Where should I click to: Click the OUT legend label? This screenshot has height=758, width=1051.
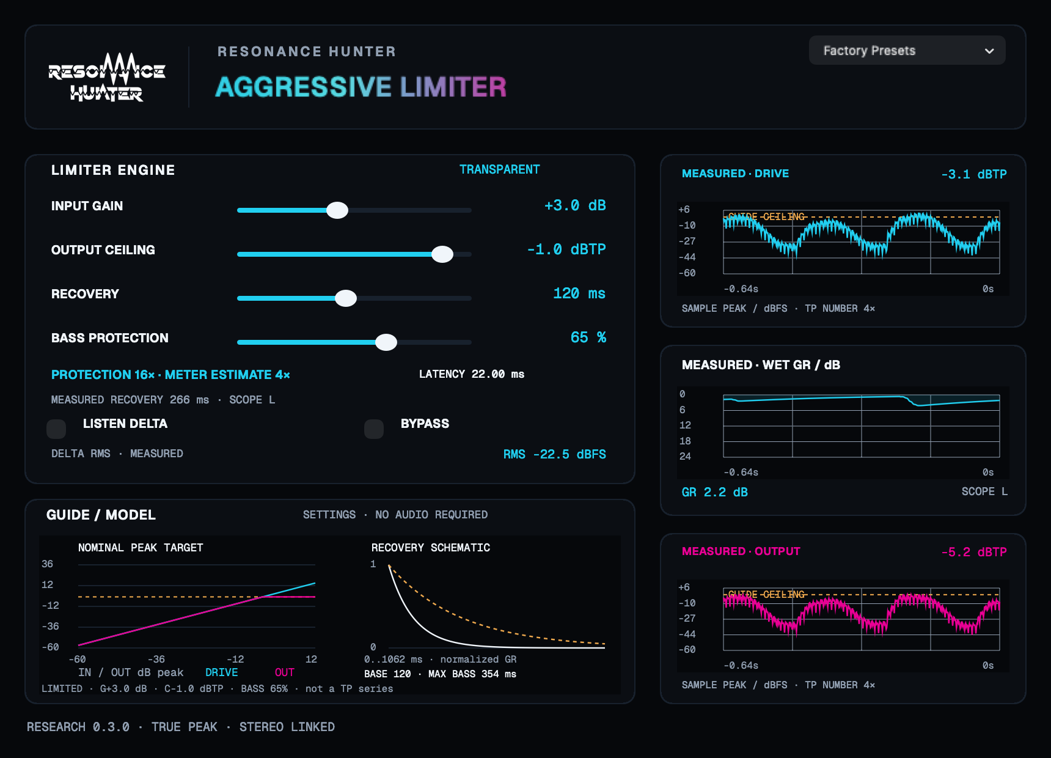pos(285,672)
